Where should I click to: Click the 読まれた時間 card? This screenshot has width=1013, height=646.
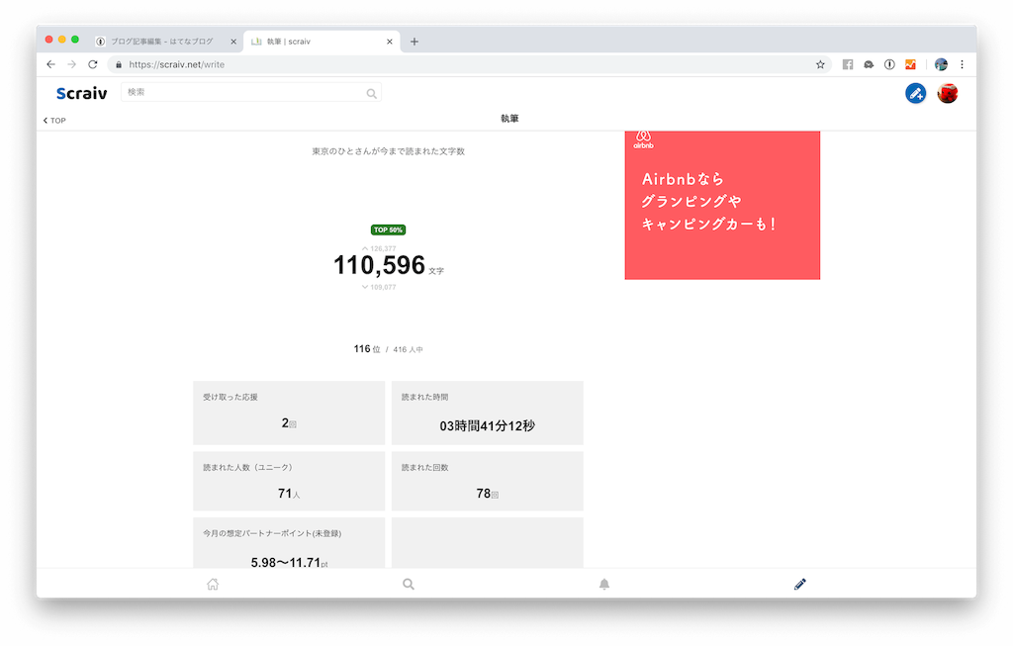pos(487,413)
